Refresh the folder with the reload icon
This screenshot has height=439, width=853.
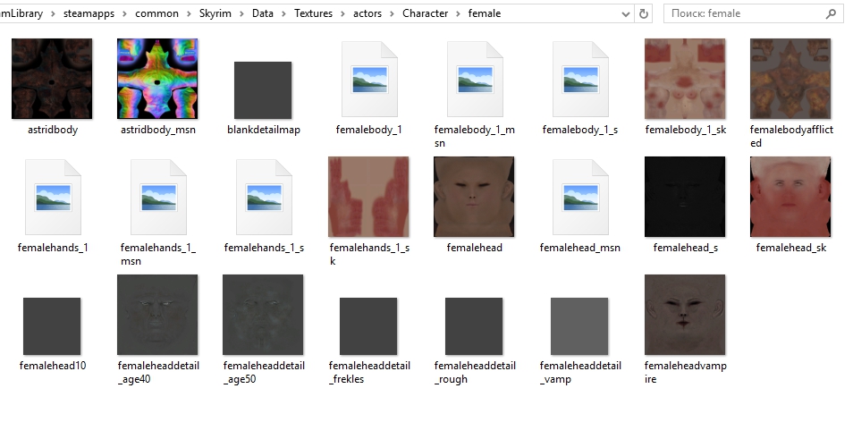pos(644,13)
